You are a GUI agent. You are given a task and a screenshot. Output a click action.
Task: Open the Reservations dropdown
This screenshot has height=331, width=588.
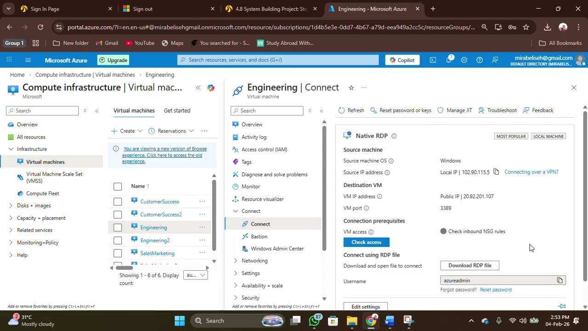pos(171,131)
